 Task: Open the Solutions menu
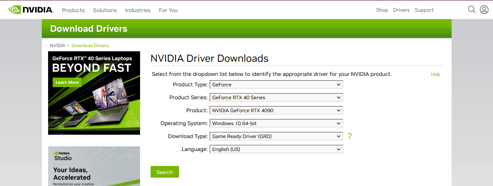point(105,10)
